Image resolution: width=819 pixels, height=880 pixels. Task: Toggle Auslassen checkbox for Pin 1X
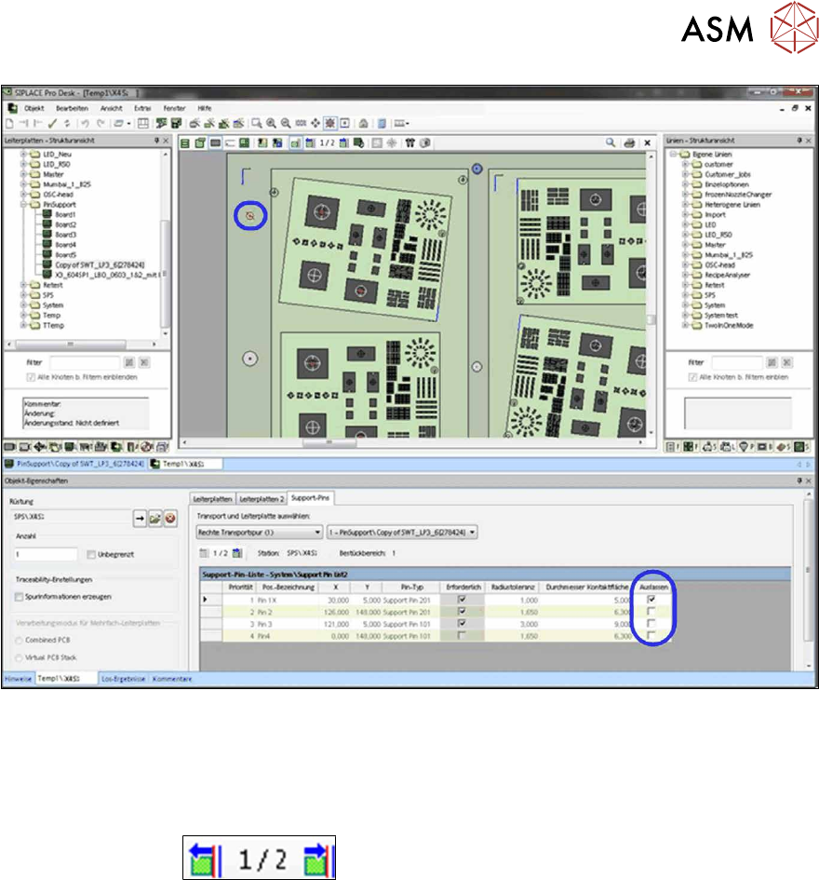click(651, 600)
